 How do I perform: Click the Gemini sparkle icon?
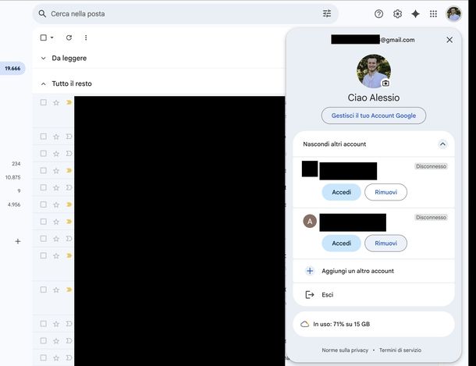415,13
